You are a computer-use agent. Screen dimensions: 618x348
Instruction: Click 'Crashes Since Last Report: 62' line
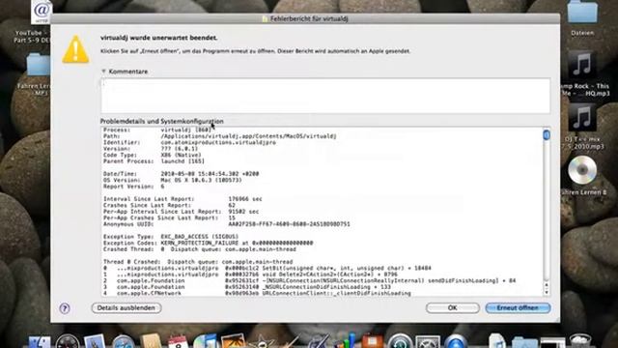[170, 205]
